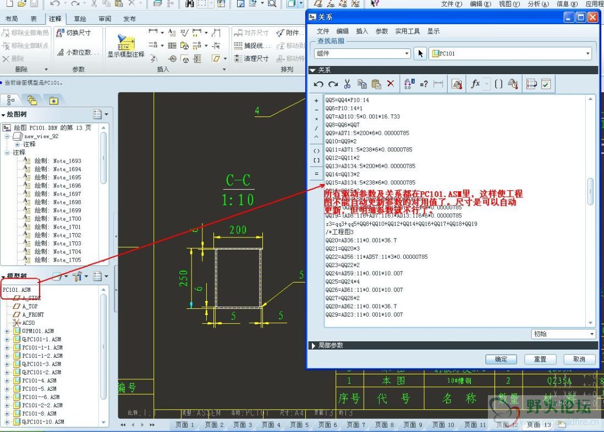Screen dimensions: 604x432
Task: Open 小数位数 decimal places option
Action: click(78, 52)
